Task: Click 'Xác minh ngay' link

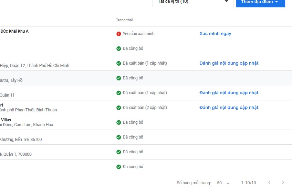Action: tap(215, 34)
